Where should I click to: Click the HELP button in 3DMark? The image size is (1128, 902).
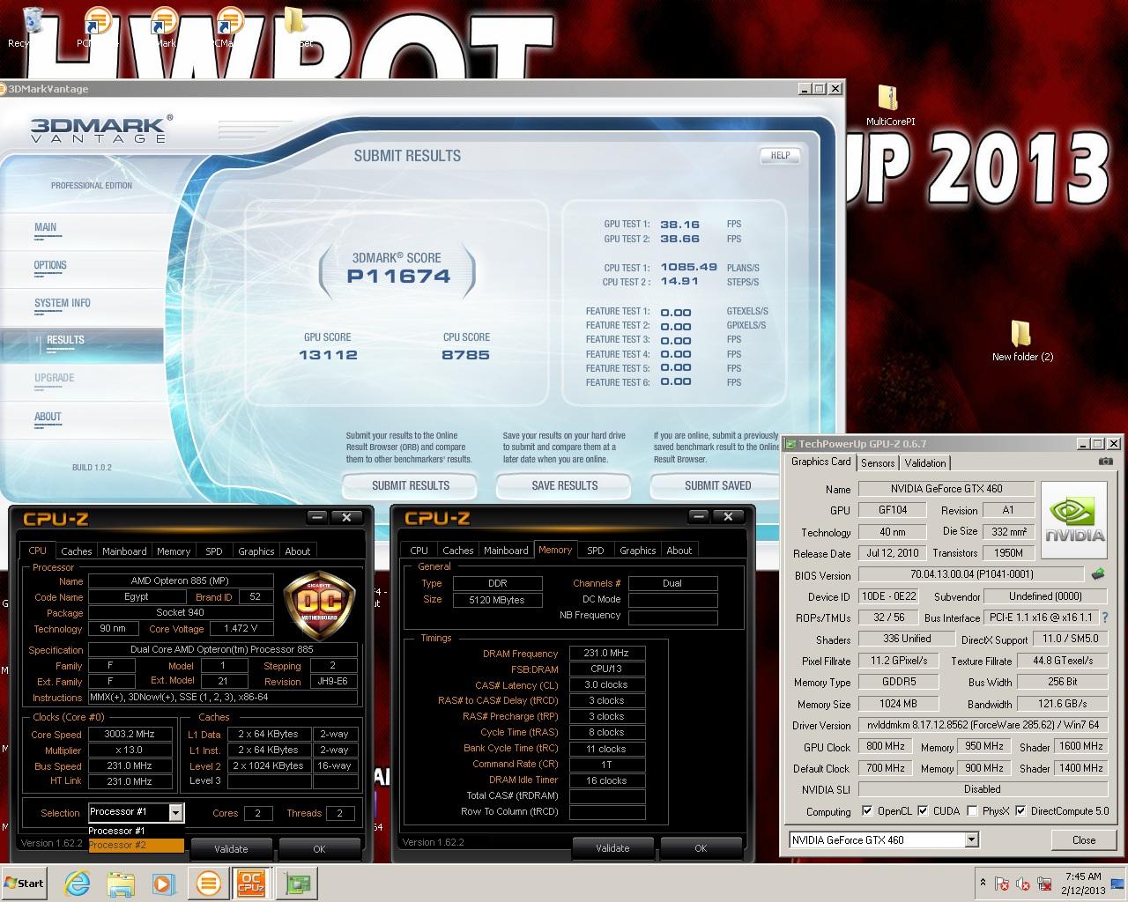[x=780, y=155]
